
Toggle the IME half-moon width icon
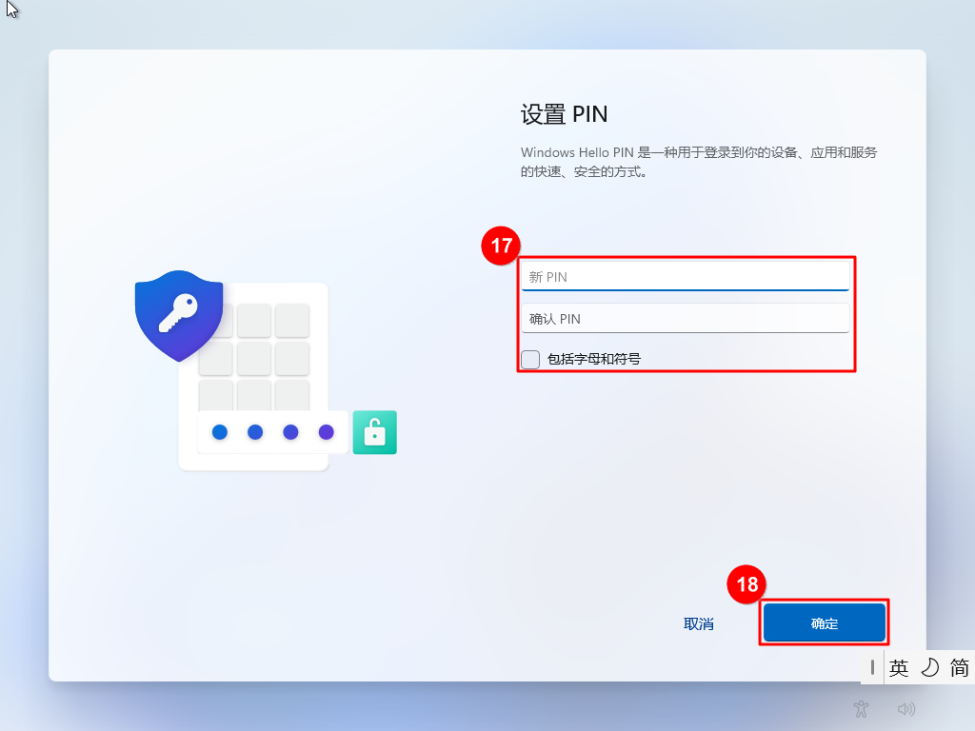[929, 668]
